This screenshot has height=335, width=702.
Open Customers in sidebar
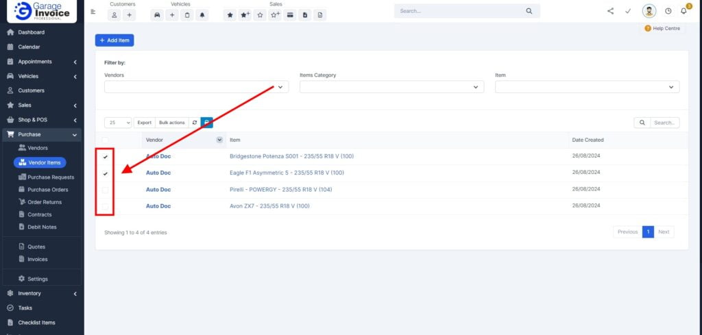31,90
